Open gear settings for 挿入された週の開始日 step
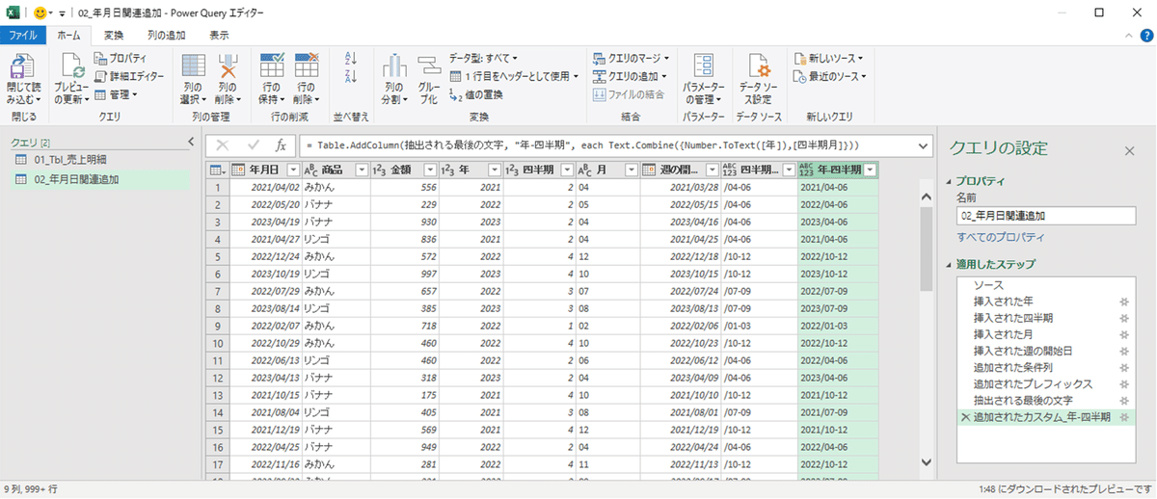Screen dimensions: 1157x499 1123,352
